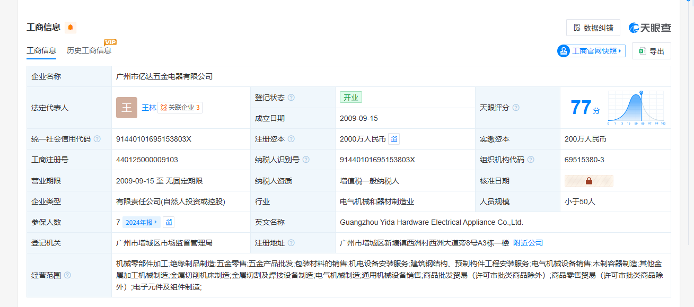Click the company name 广州市亿达五金电器有限公司
Viewport: 694px width, 307px height.
tap(164, 76)
